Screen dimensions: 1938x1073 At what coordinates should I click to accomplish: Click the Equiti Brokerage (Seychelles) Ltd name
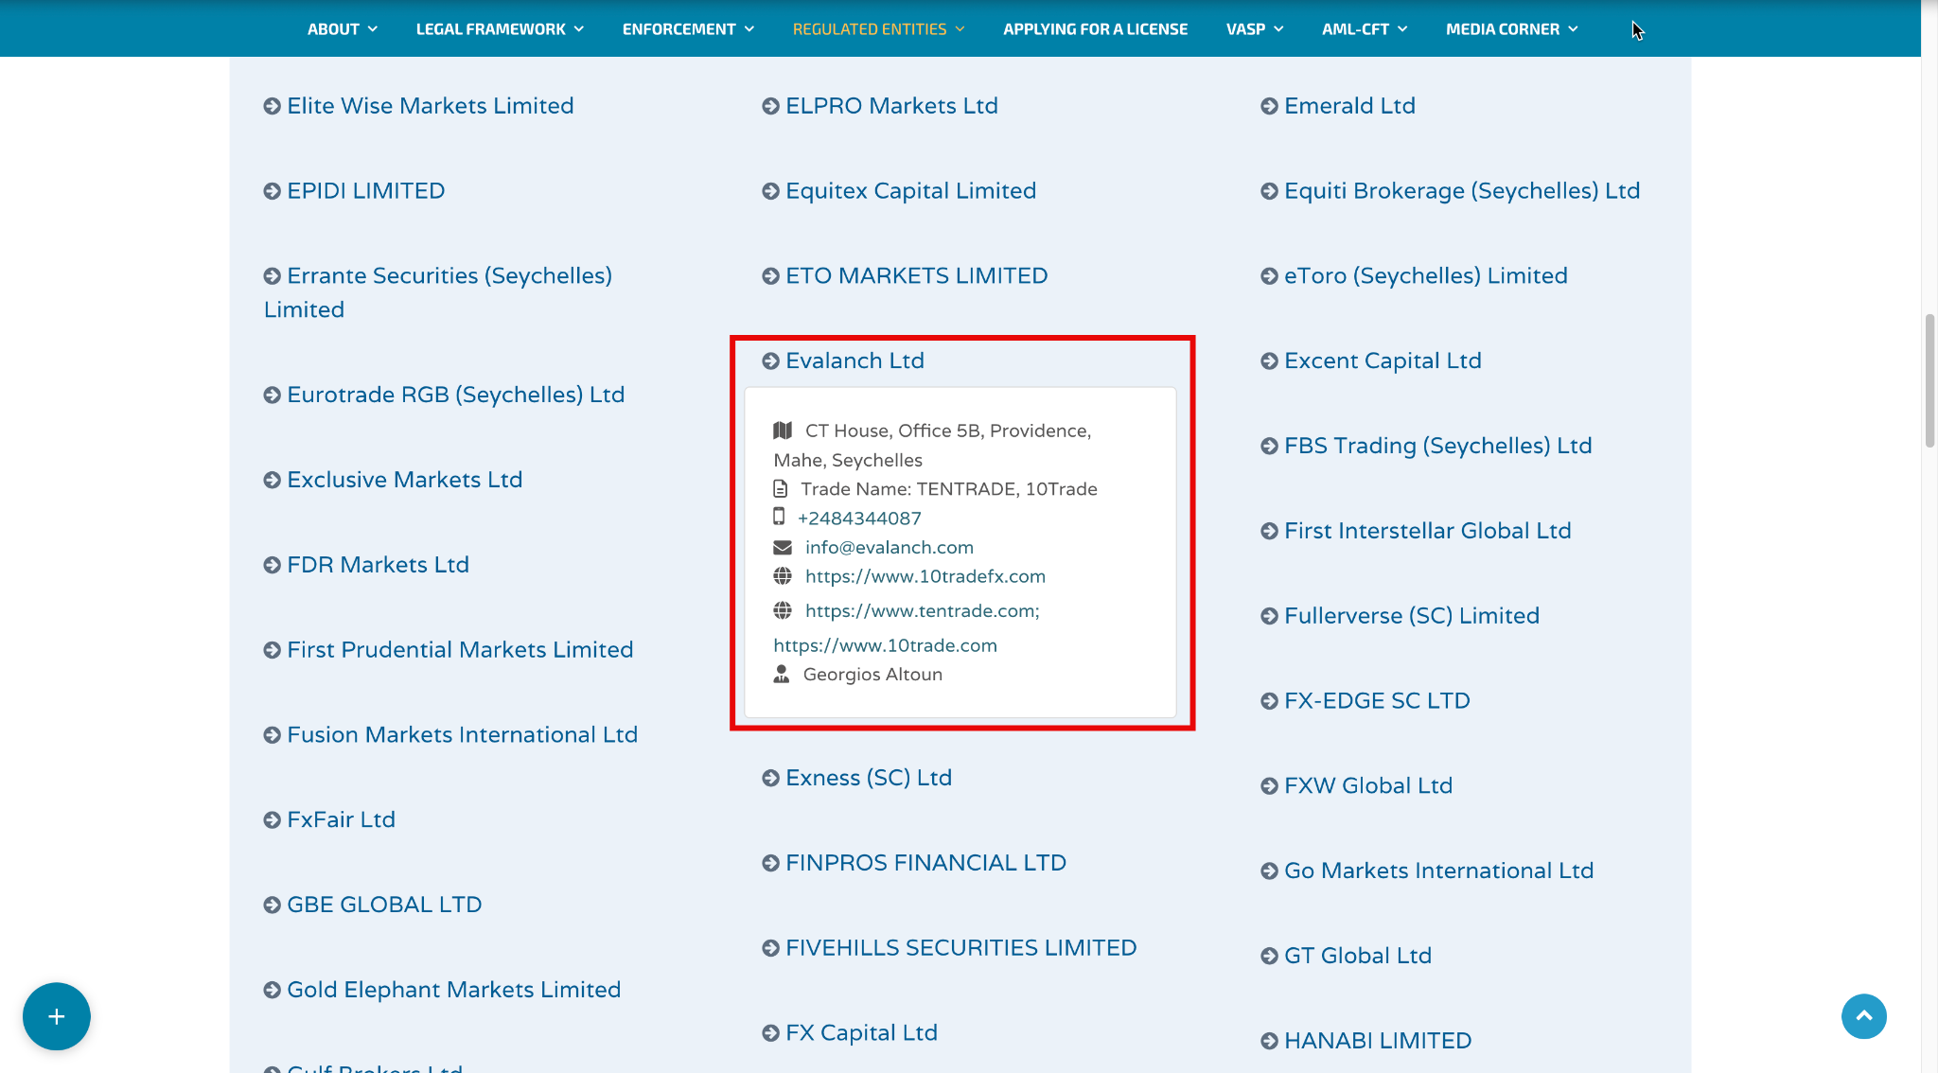pyautogui.click(x=1461, y=191)
